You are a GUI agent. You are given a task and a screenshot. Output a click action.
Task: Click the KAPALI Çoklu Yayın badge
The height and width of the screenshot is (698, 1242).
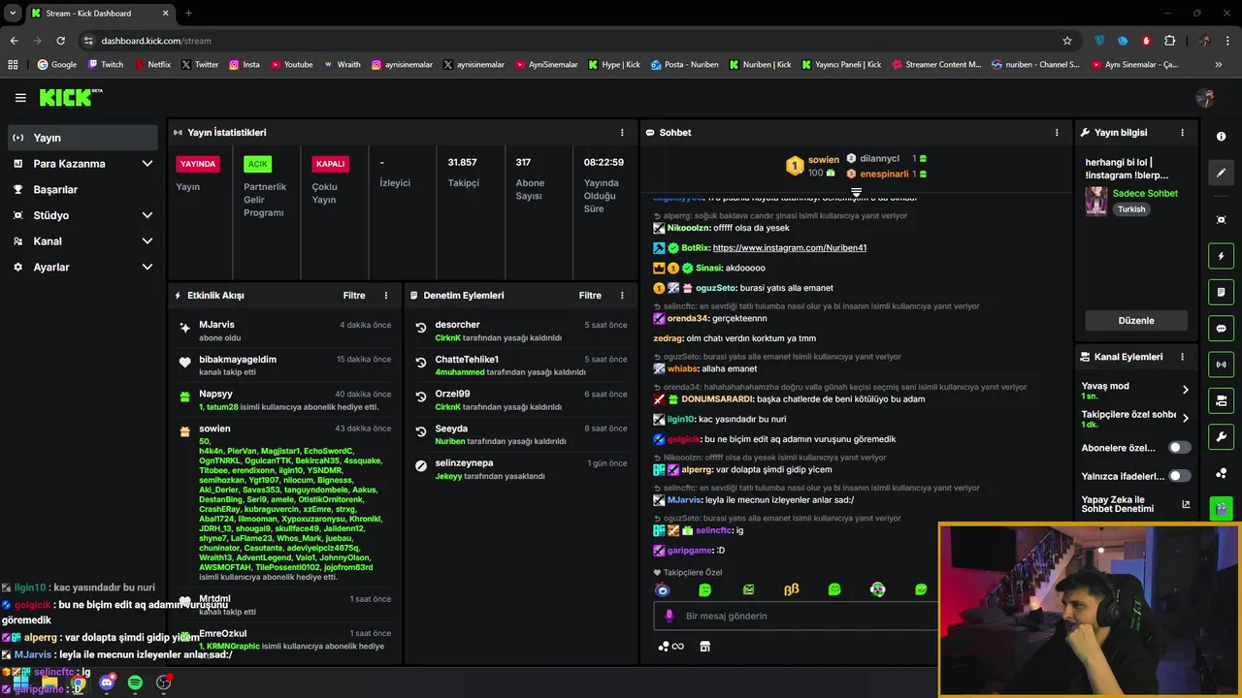coord(331,164)
